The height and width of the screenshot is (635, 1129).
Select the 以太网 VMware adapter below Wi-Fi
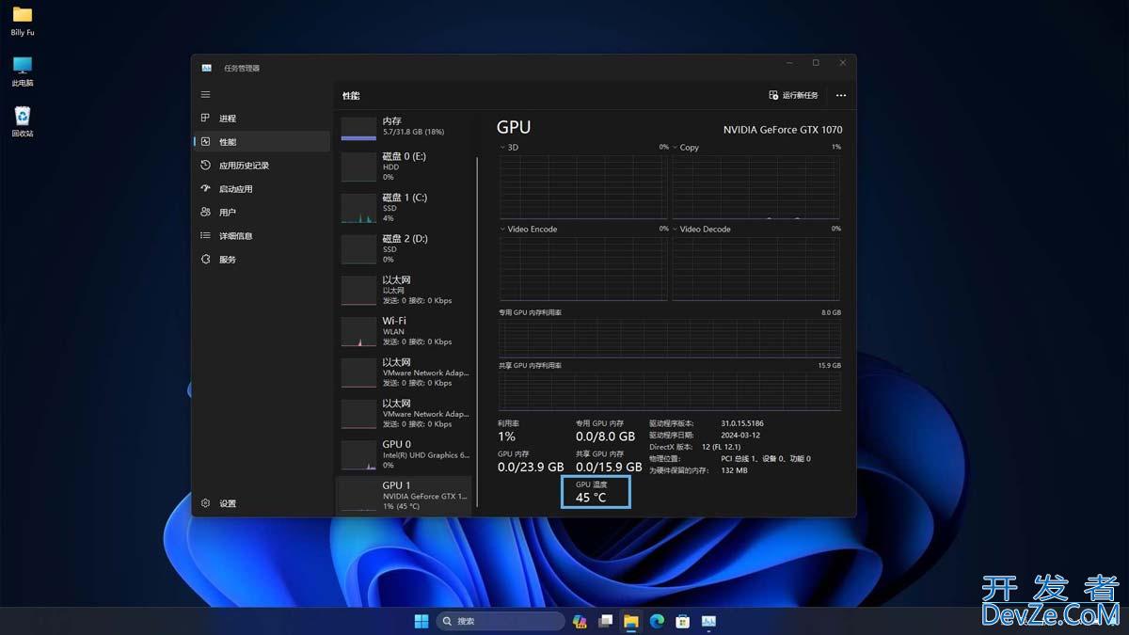(405, 373)
